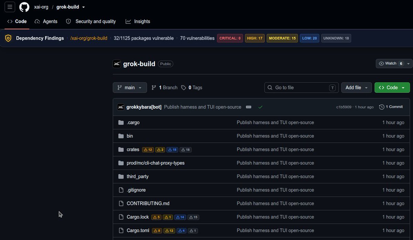Open the green Code dropdown button
Screen dimensions: 413x240
(x=392, y=88)
